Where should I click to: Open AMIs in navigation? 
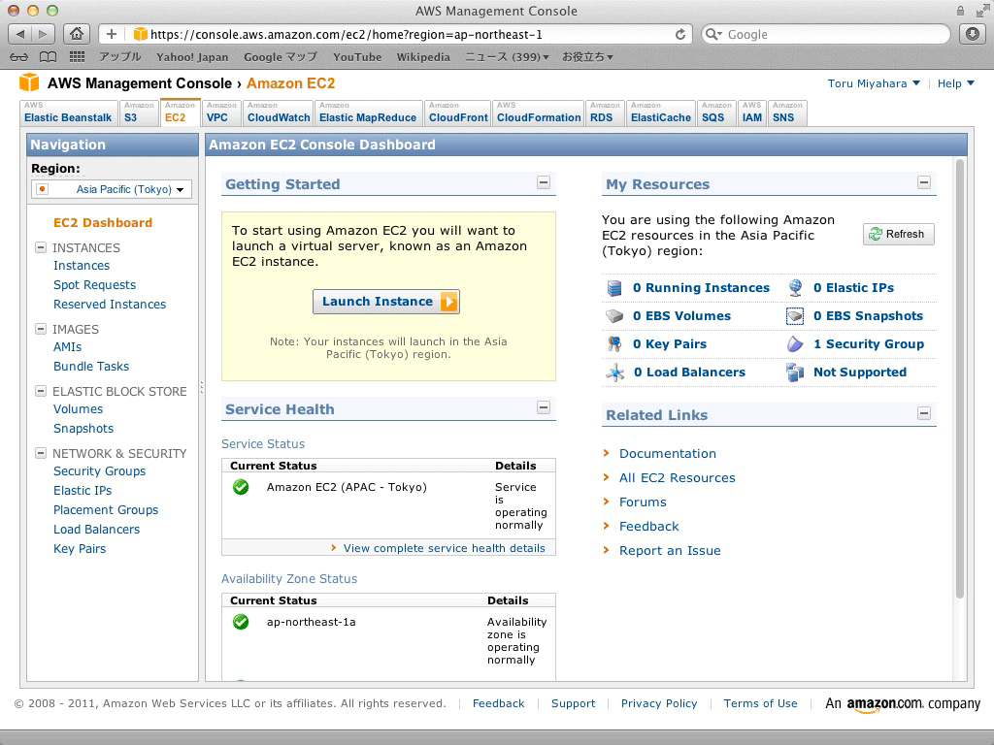click(x=67, y=347)
